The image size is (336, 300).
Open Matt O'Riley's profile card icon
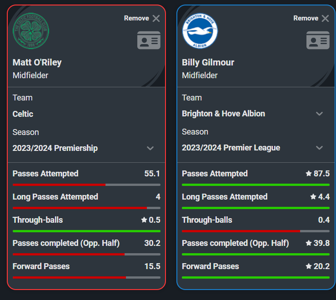click(149, 40)
